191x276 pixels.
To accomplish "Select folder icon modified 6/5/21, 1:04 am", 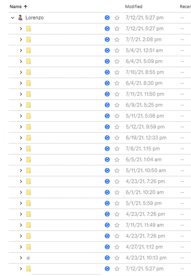I will 28,159.
